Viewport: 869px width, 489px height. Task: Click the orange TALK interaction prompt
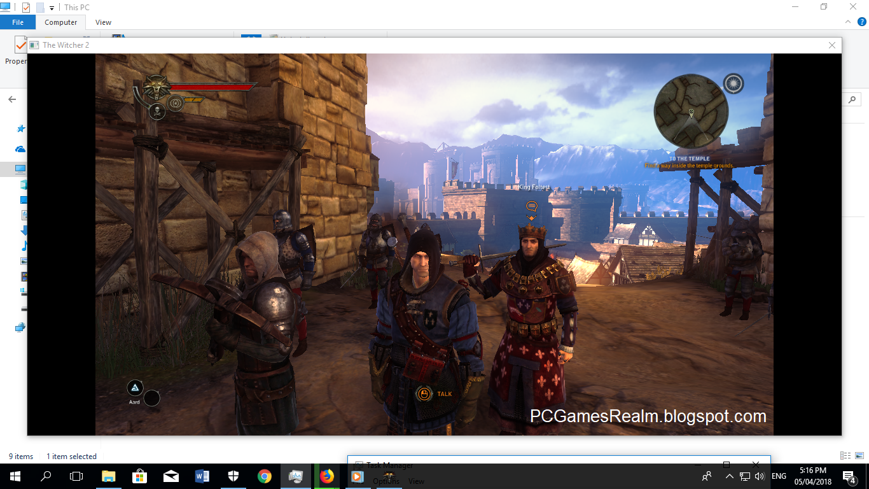[434, 394]
